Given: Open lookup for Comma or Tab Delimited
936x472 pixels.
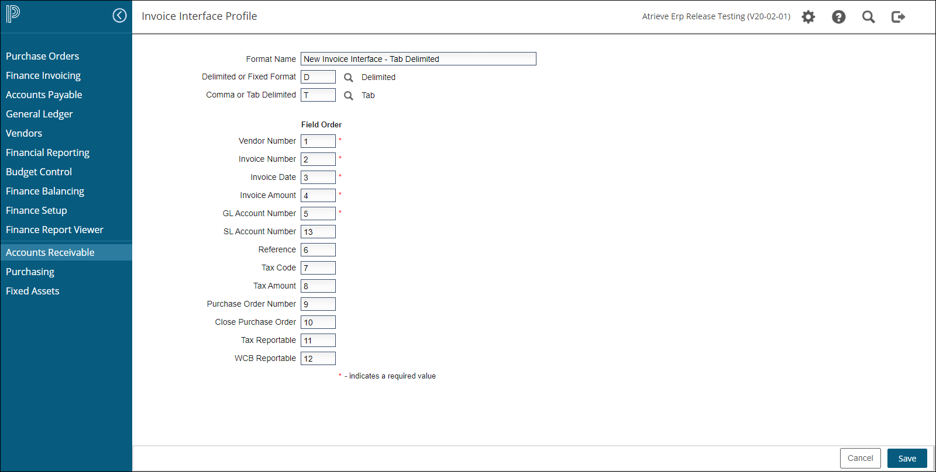Looking at the screenshot, I should tap(348, 95).
